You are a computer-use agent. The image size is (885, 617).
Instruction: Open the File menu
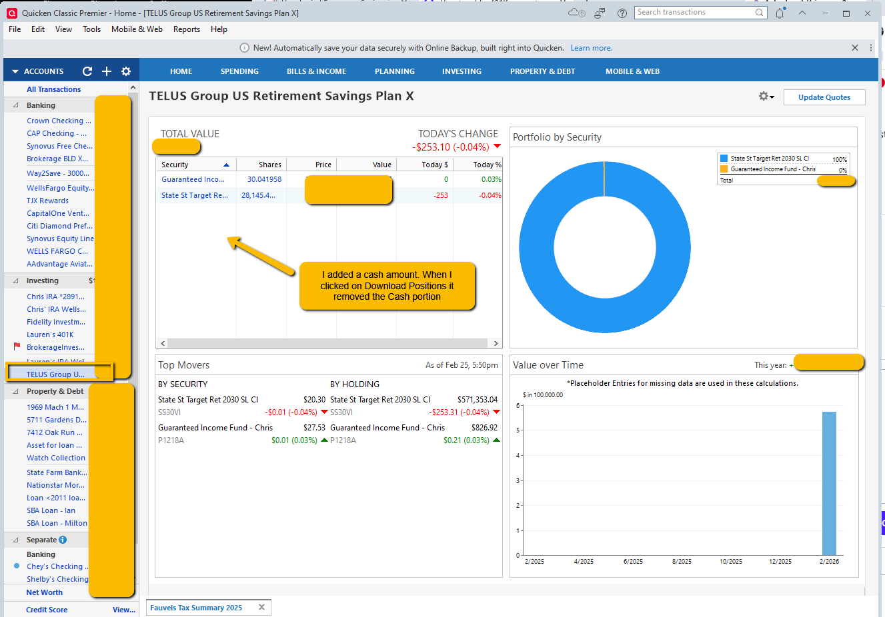(15, 29)
